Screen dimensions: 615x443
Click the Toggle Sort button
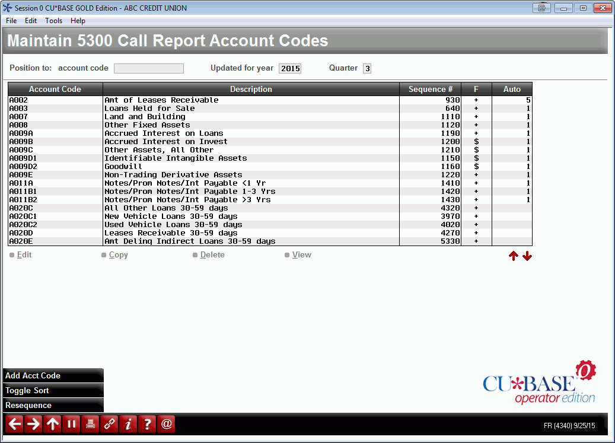[x=53, y=390]
